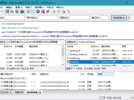Sort remote files by 最近修改 column

(110, 46)
